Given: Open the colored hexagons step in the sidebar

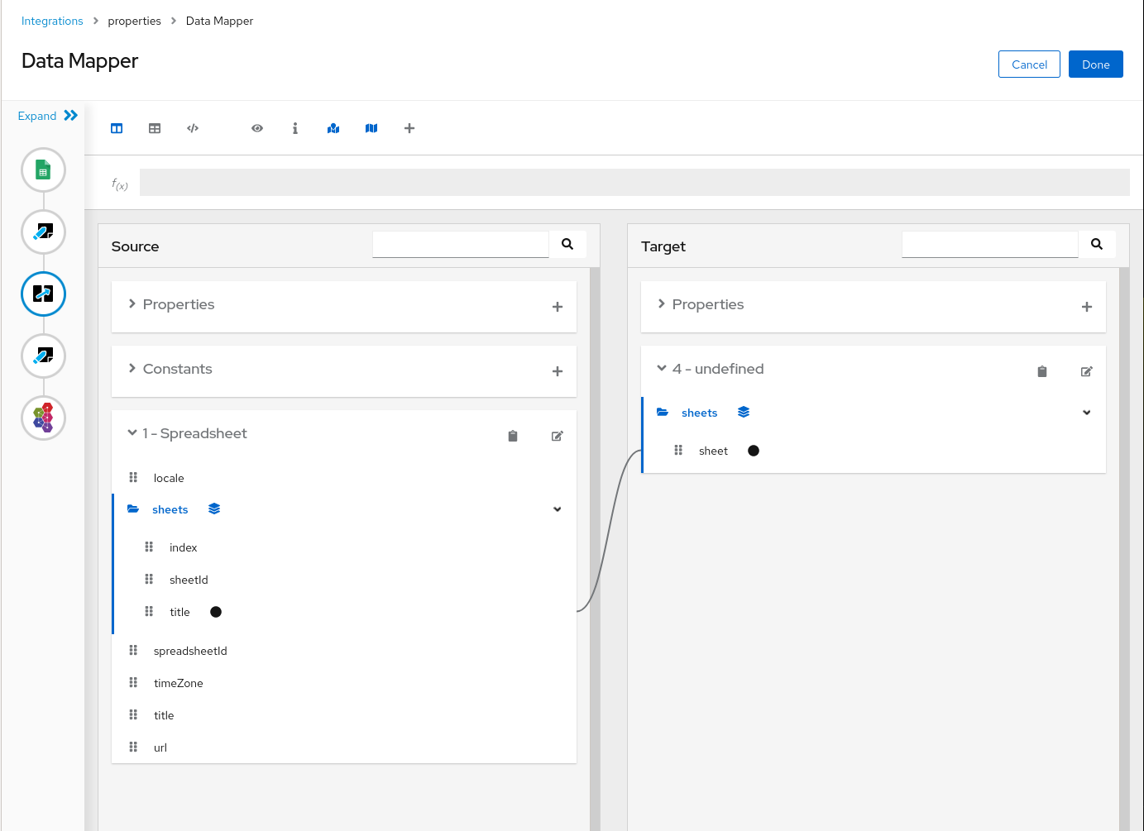Looking at the screenshot, I should point(43,418).
